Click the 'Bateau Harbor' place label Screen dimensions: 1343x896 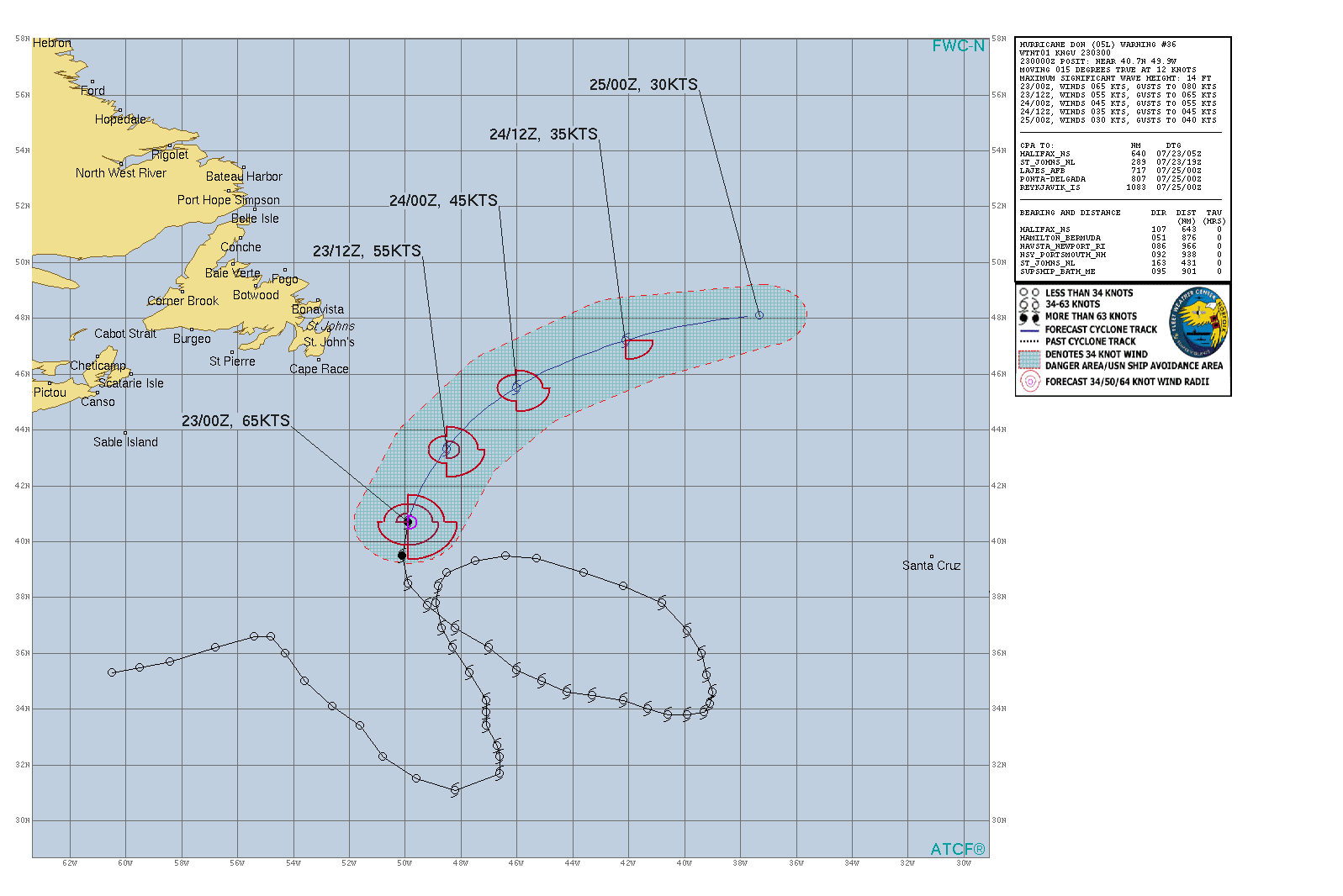pyautogui.click(x=244, y=177)
